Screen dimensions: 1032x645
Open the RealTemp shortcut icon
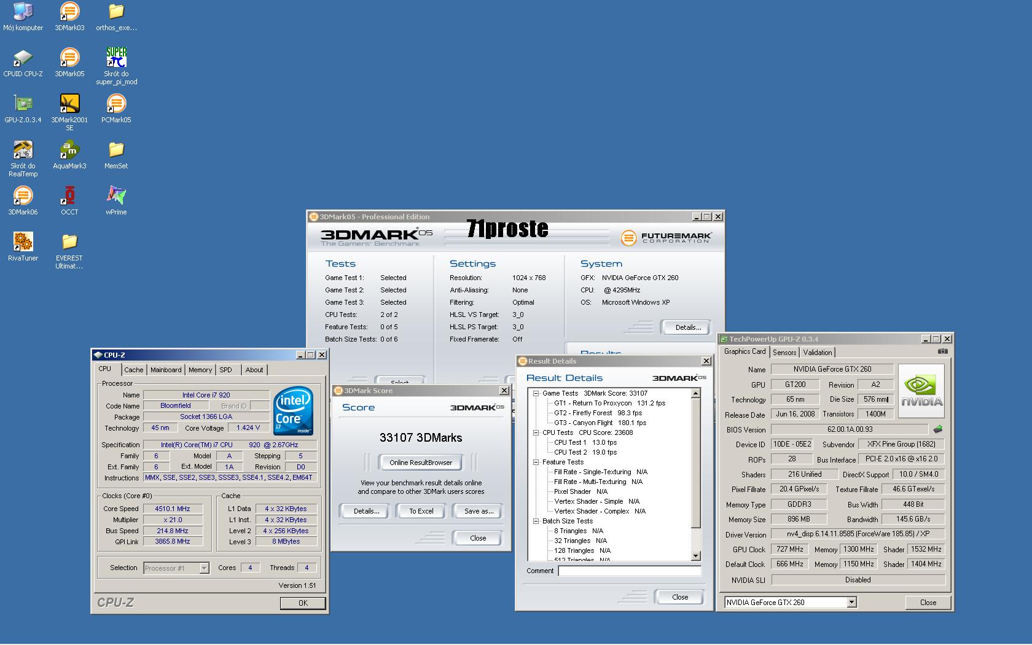point(23,158)
